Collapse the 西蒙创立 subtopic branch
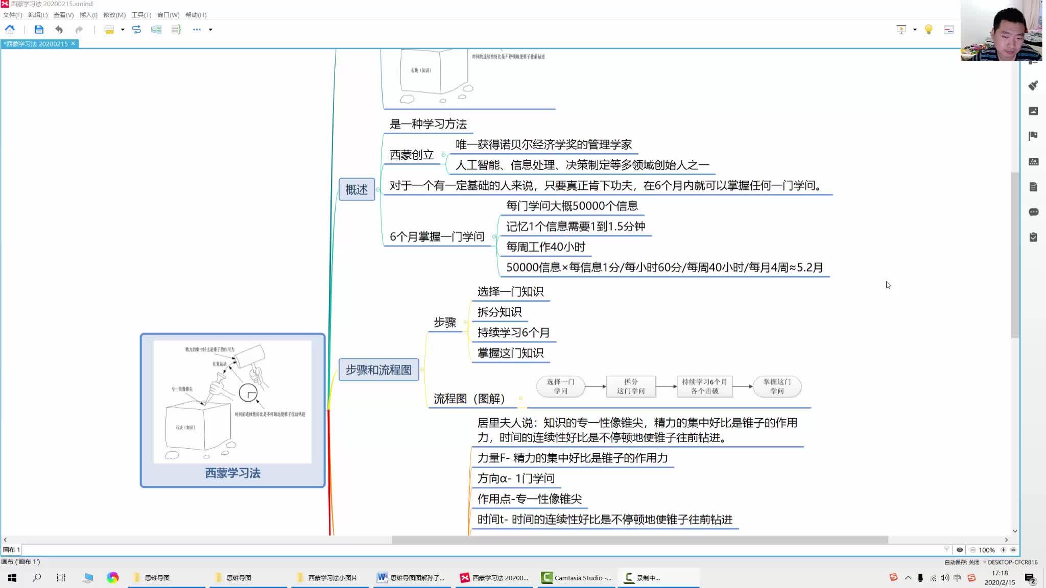This screenshot has height=588, width=1046. pyautogui.click(x=443, y=155)
